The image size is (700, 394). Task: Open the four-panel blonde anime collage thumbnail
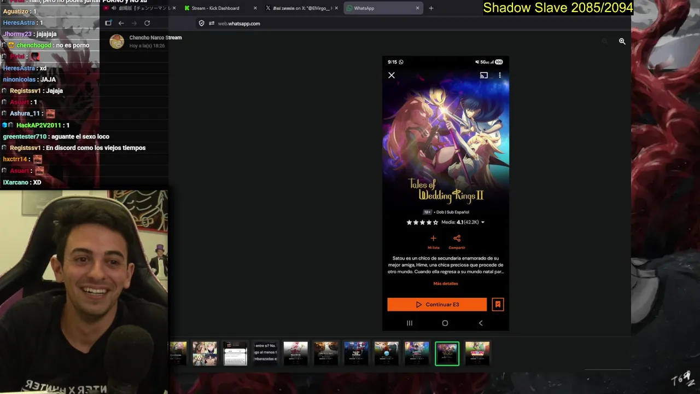205,354
